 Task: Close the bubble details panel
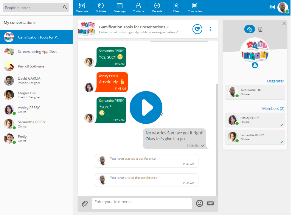(x=284, y=24)
